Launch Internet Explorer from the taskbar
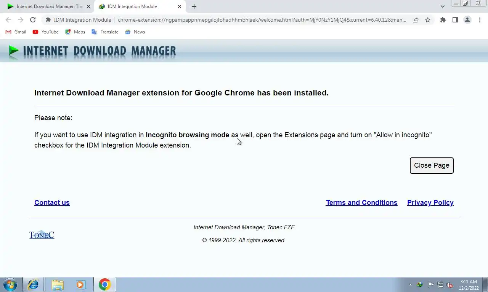Screen dimensions: 488x292 (x=33, y=284)
